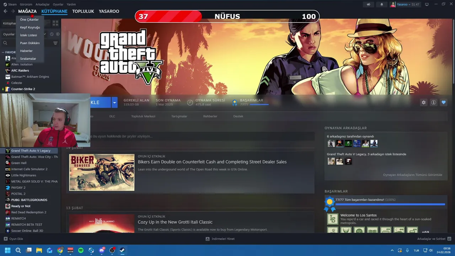Go forward with the right arrow
Viewport: 455px width, 256px height.
click(x=13, y=11)
